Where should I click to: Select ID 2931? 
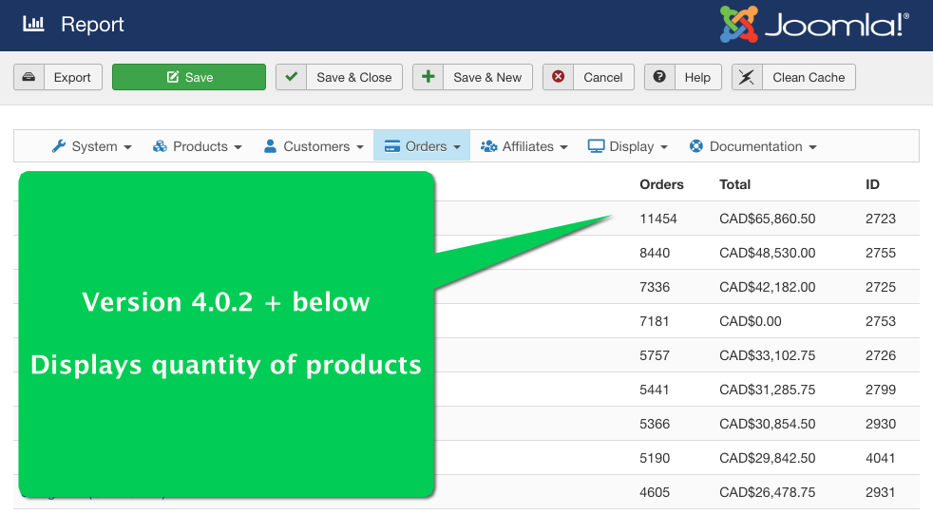(881, 492)
